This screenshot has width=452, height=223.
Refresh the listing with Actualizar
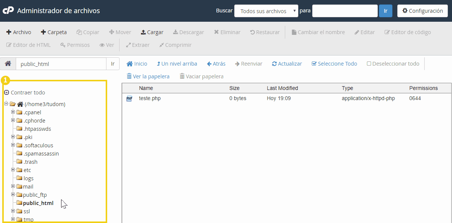pos(287,64)
